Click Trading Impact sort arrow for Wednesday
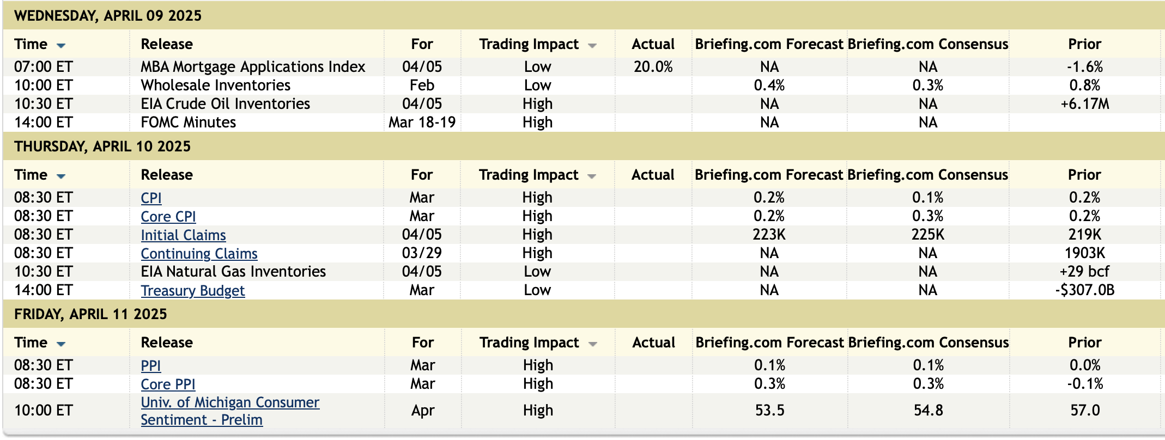Image resolution: width=1165 pixels, height=440 pixels. pyautogui.click(x=592, y=46)
